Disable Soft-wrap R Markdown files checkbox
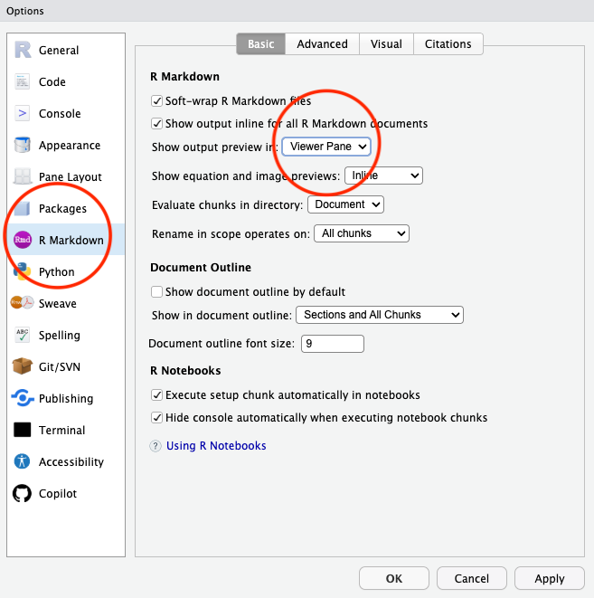This screenshot has width=594, height=598. (157, 101)
